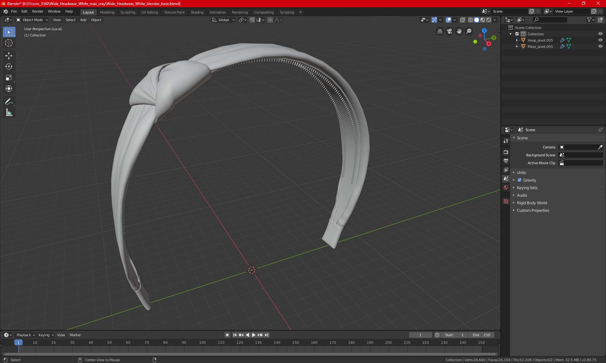Viewport: 606px width, 363px height.
Task: Toggle camera view icon in viewport
Action: (449, 31)
